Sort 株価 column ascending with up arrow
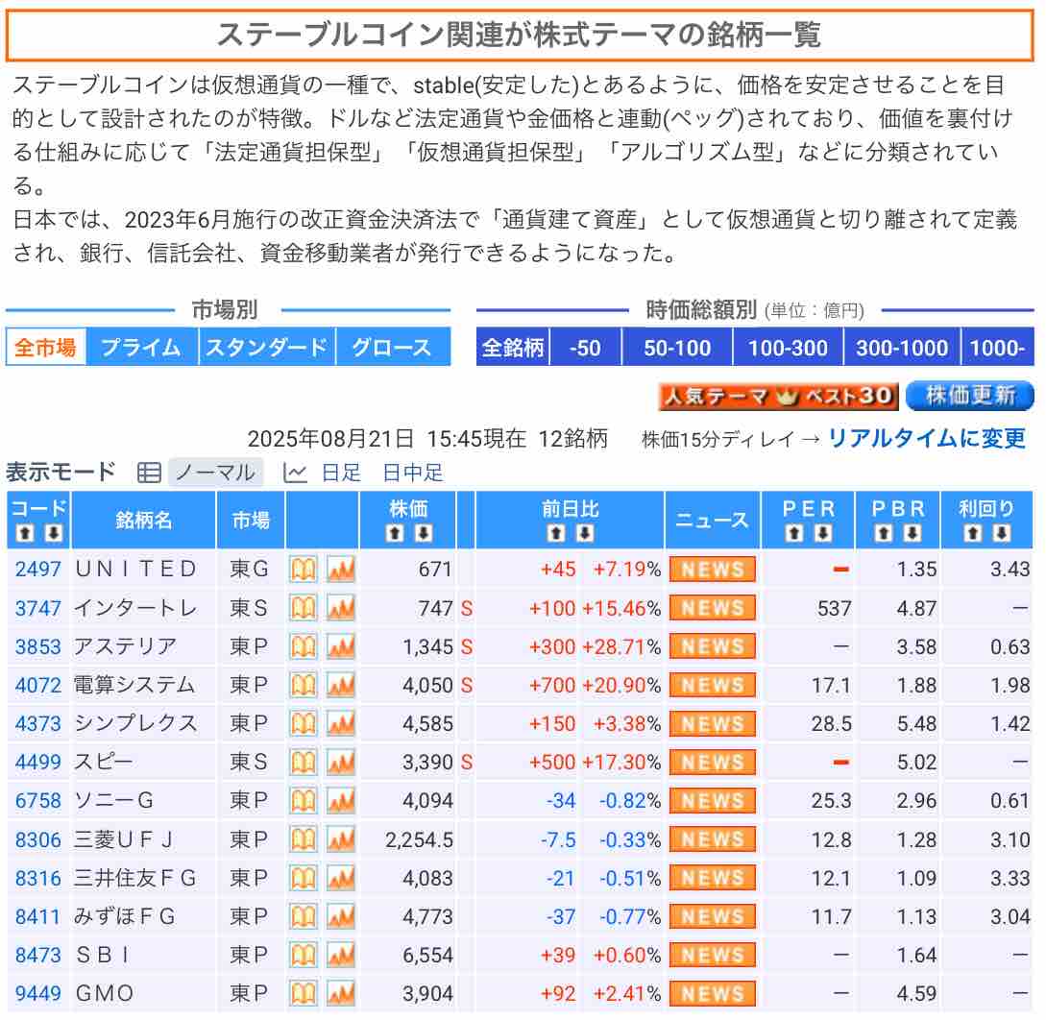The image size is (1046, 1020). (394, 533)
